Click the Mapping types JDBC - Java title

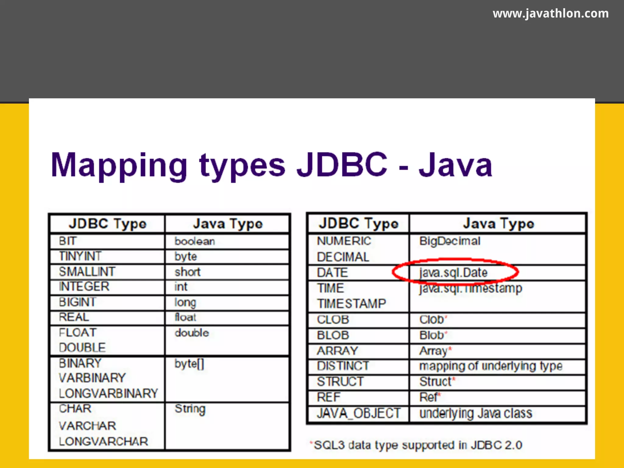click(x=271, y=165)
